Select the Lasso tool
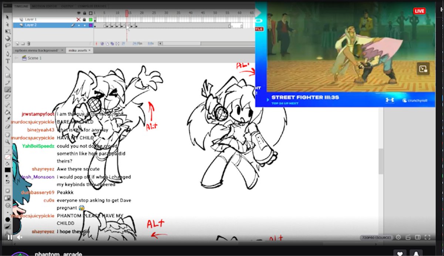The width and height of the screenshot is (444, 256). click(x=7, y=46)
